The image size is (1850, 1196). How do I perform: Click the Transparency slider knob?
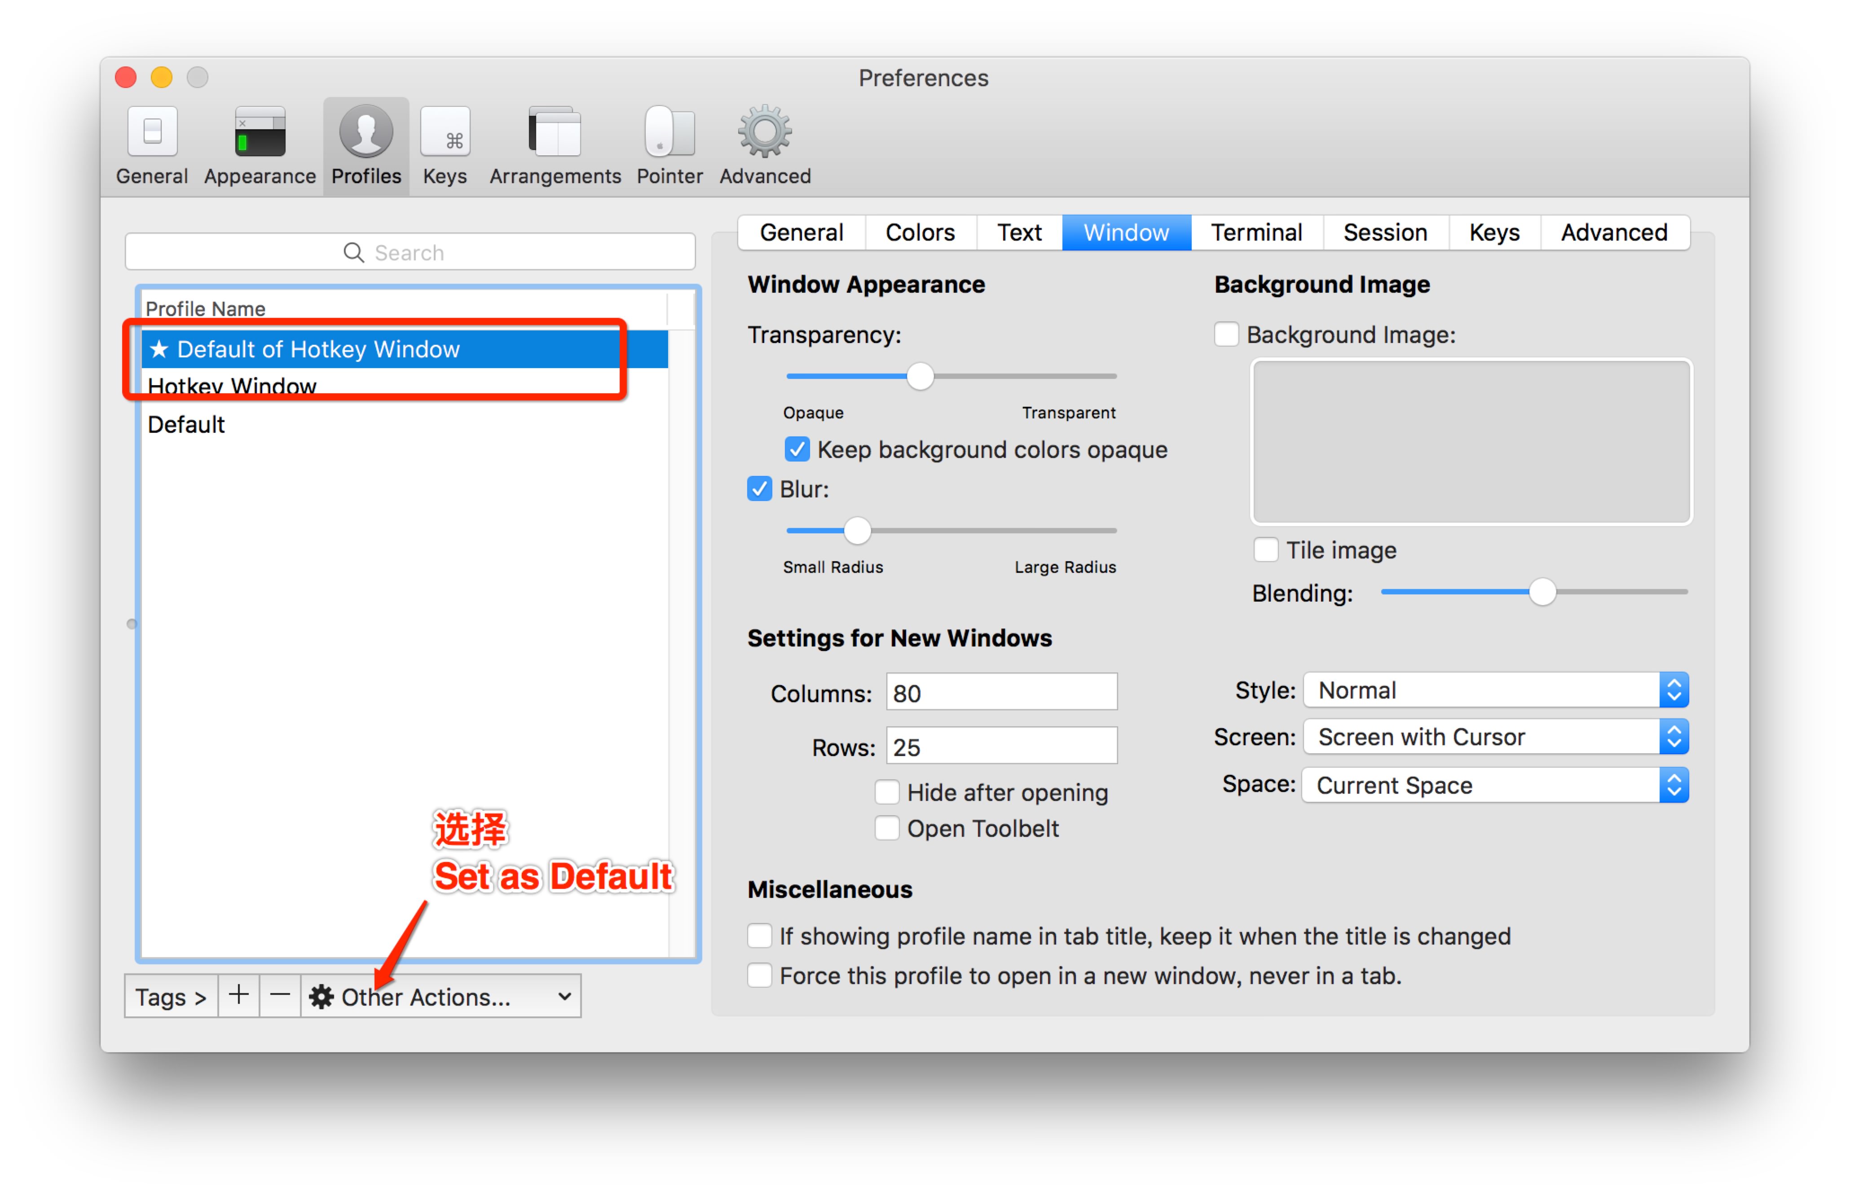(920, 377)
